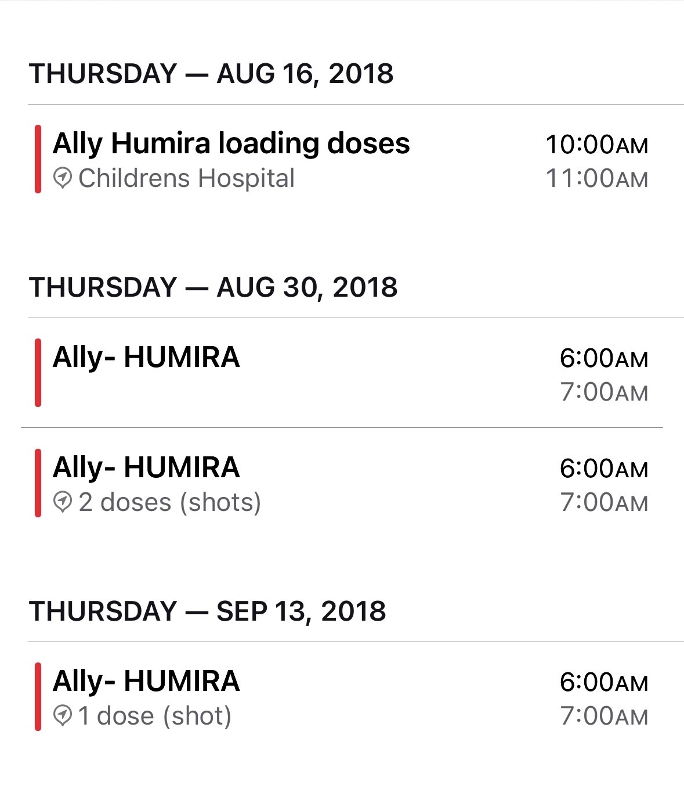Screen dimensions: 684x796
Task: Tap the Thursday Sep 13, 2018 date header
Action: (x=207, y=611)
